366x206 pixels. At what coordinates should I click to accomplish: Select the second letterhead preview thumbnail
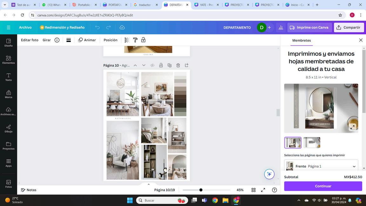click(x=312, y=142)
